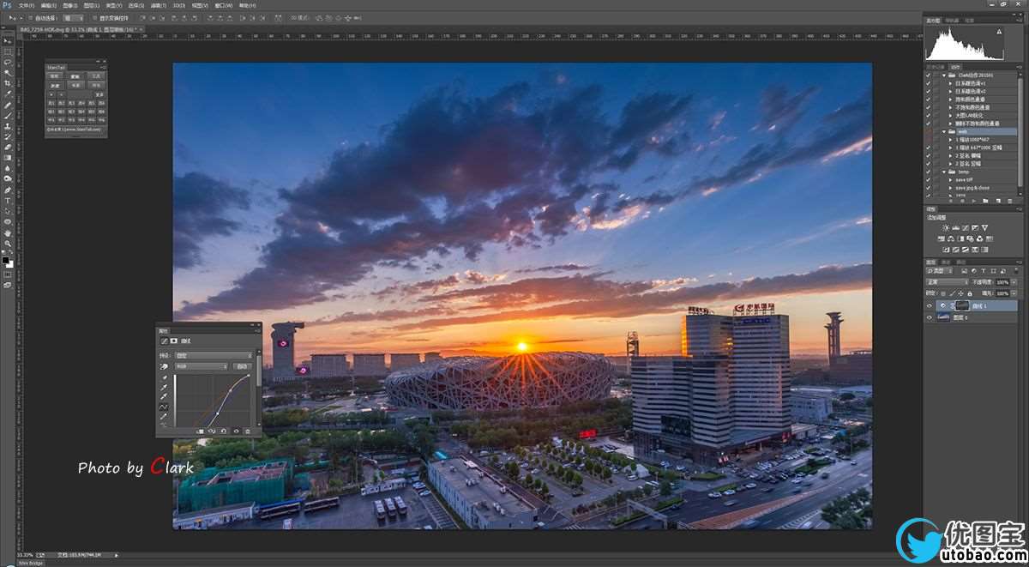The width and height of the screenshot is (1029, 567).
Task: Open the 滤镜(T) menu
Action: point(158,5)
